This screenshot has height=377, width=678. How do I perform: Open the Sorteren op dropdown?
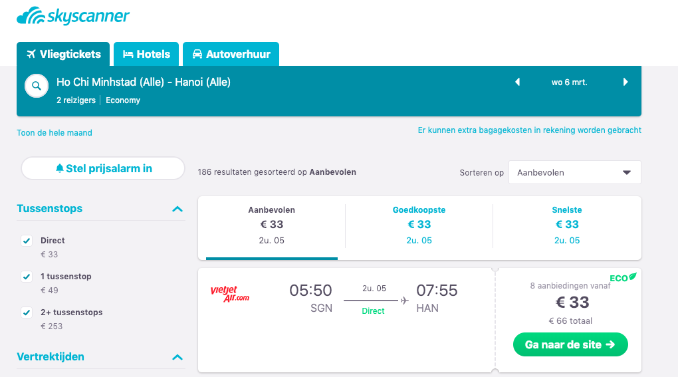click(574, 172)
